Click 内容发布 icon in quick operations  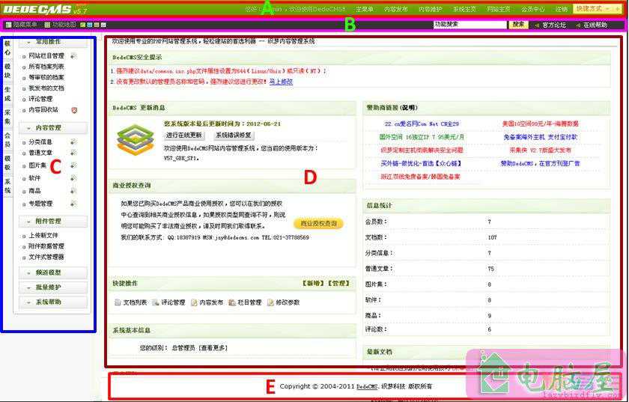coord(194,302)
